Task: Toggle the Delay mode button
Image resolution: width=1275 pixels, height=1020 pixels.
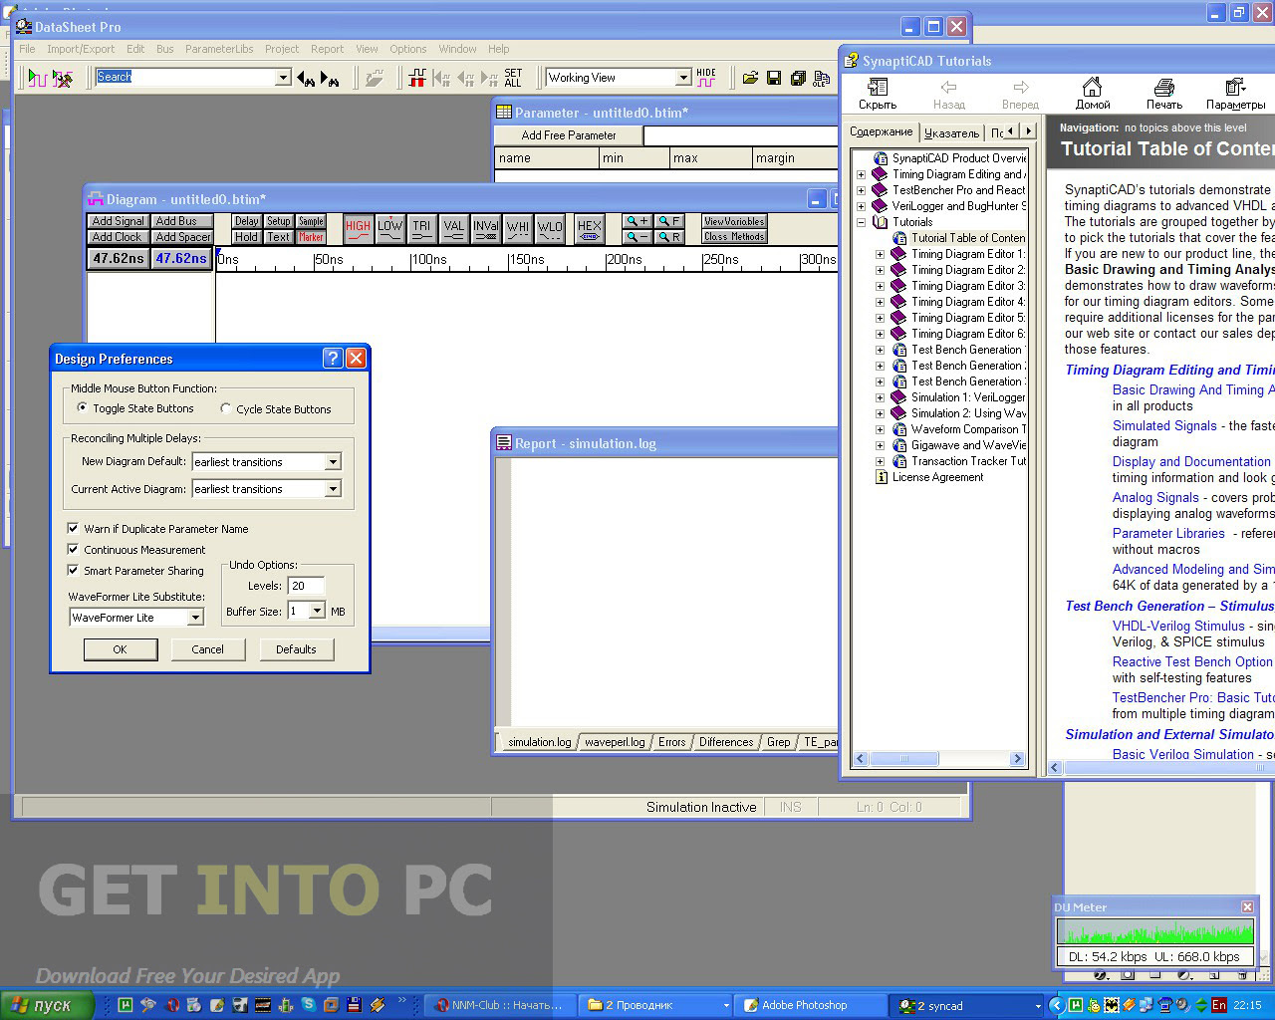Action: click(x=247, y=221)
